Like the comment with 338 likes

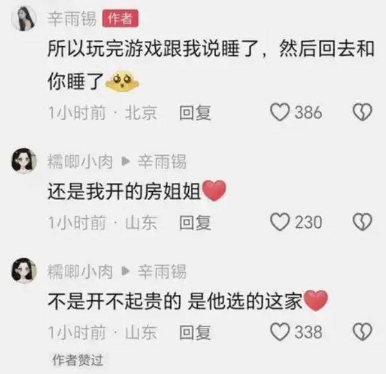point(280,331)
